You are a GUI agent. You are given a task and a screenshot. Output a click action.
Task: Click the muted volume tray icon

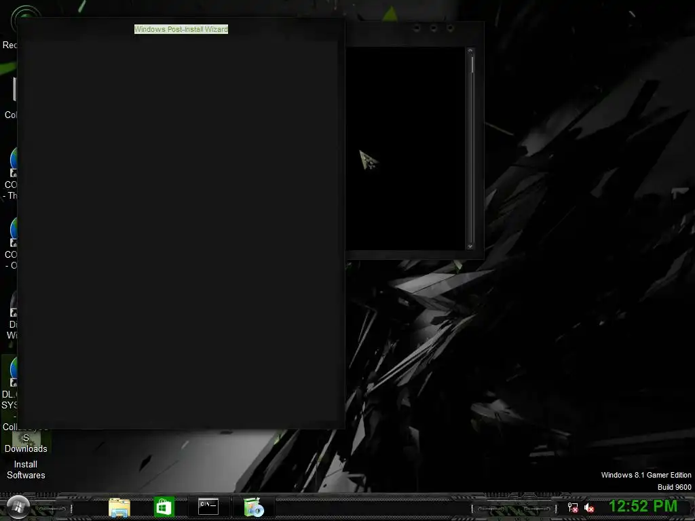589,507
